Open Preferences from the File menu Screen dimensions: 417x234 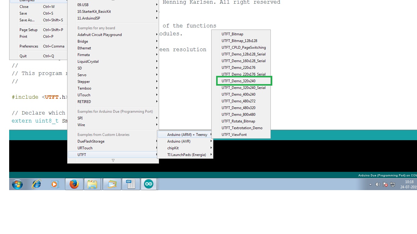pyautogui.click(x=38, y=46)
